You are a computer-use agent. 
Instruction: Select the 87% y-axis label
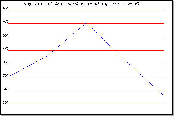[x=5, y=49]
